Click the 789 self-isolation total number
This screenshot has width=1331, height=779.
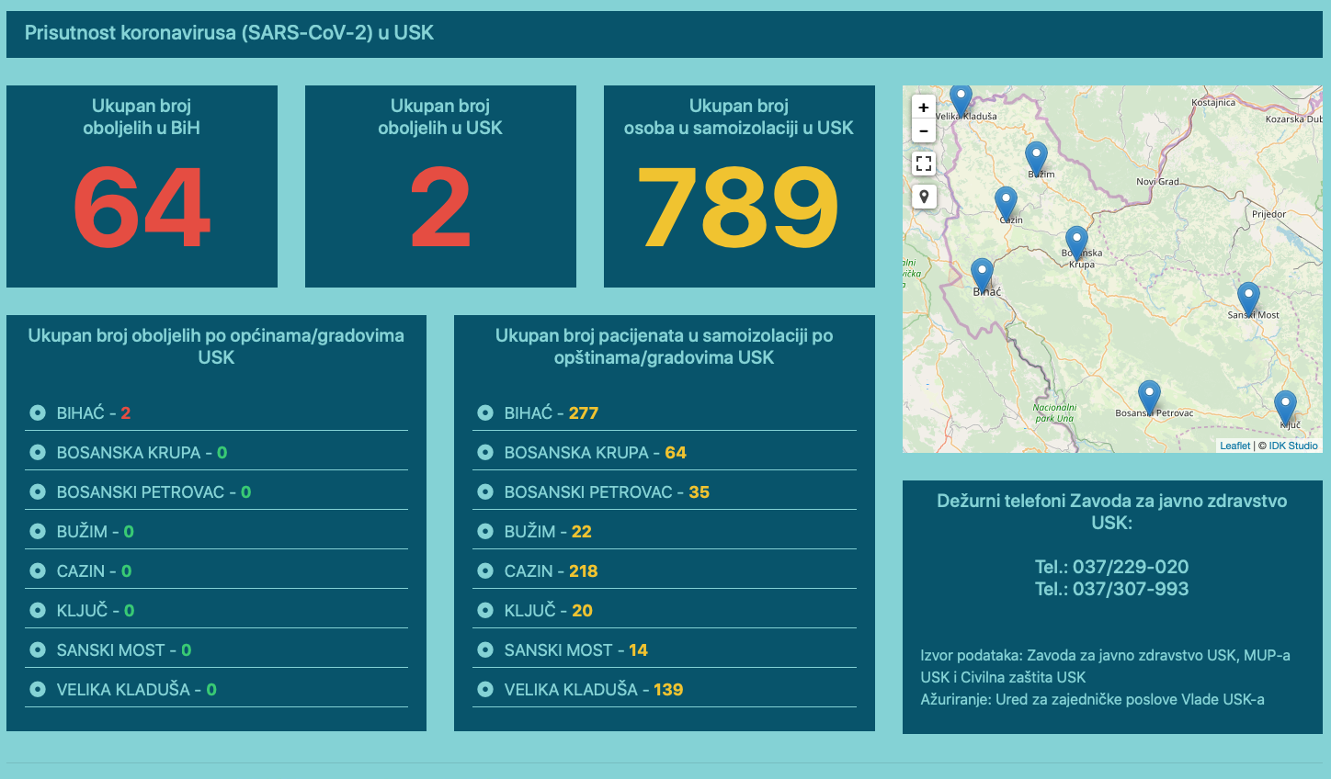738,208
